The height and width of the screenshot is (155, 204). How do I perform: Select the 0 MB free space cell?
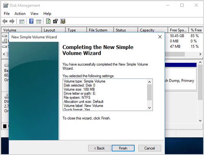tap(174, 41)
